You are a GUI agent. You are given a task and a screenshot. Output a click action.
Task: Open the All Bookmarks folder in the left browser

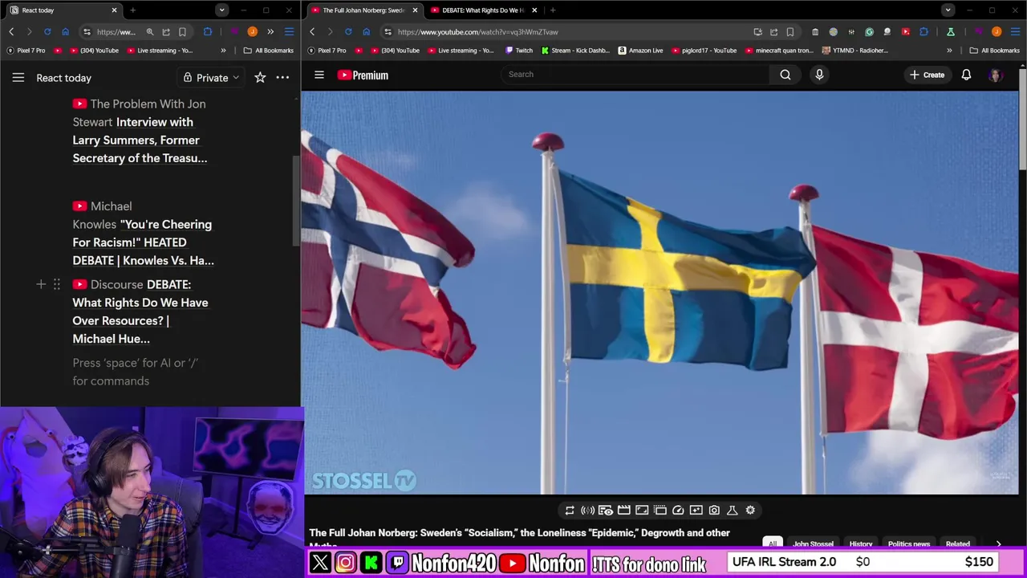269,51
